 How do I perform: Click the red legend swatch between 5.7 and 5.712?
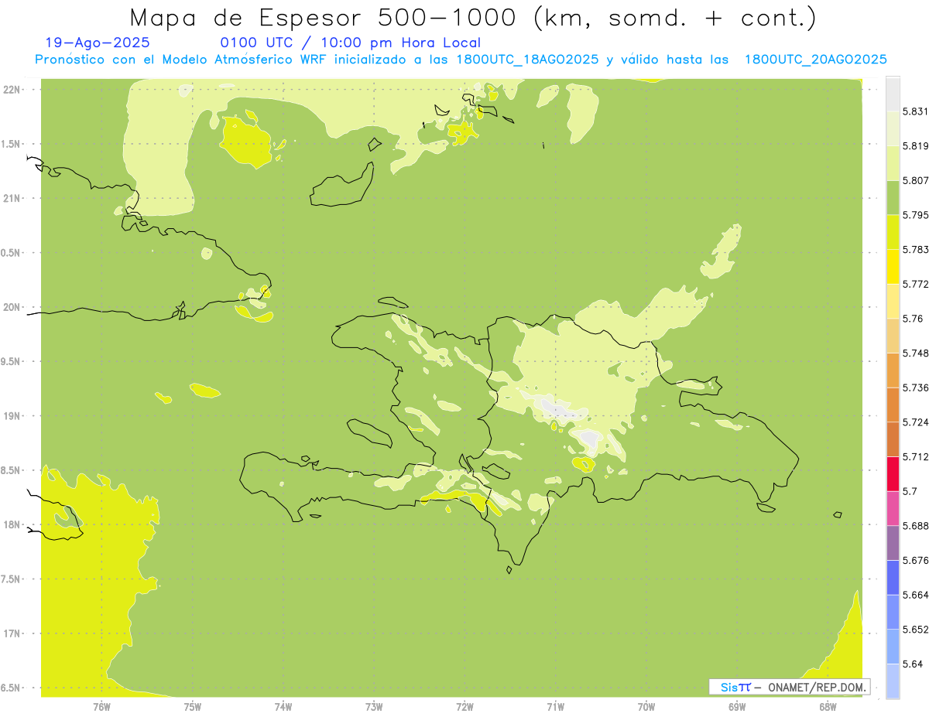point(893,474)
